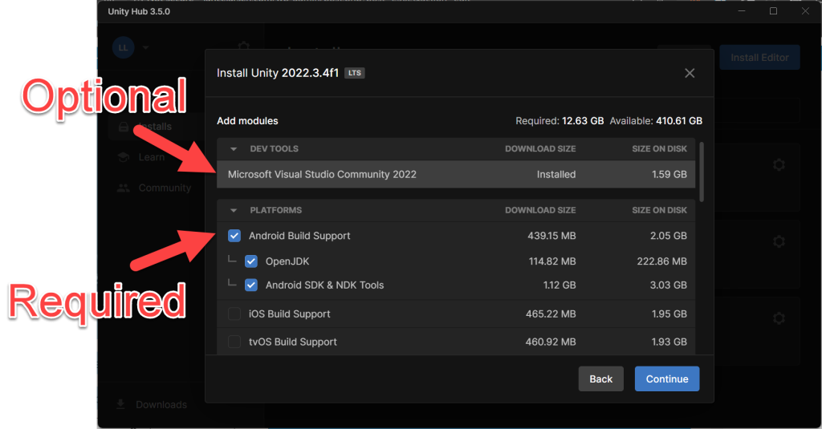Click the Continue button
Viewport: 822px width, 429px height.
[667, 378]
